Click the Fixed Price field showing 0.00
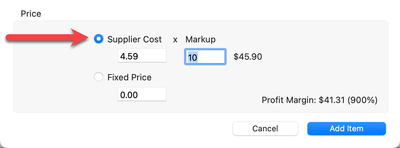The image size is (400, 148). pos(142,94)
